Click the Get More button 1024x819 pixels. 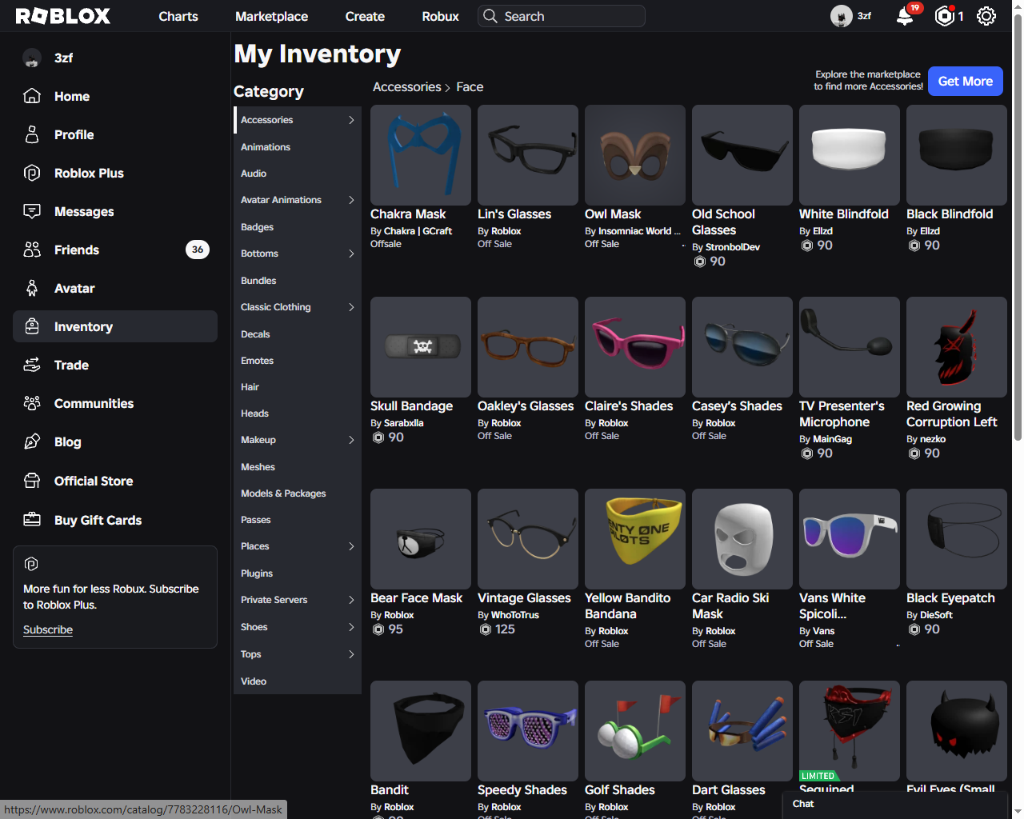[966, 81]
